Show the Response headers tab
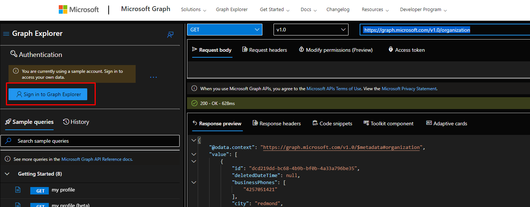The height and width of the screenshot is (207, 530). click(276, 123)
